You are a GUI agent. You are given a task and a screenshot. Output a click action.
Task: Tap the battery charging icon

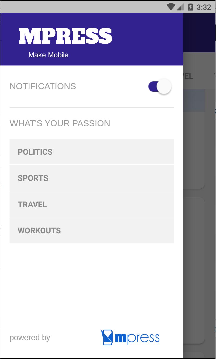[190, 7]
